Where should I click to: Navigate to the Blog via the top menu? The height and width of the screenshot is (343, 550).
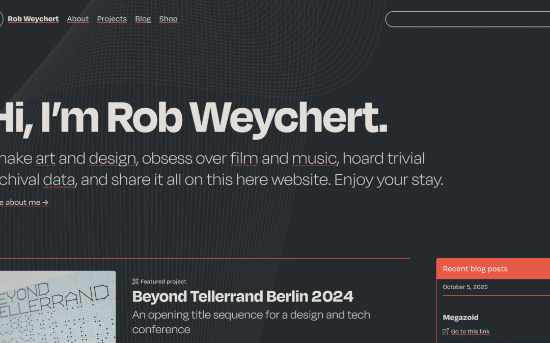point(143,19)
